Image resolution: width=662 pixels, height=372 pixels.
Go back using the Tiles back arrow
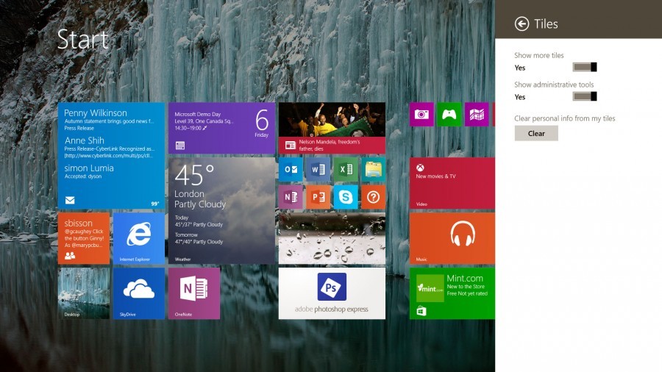(x=522, y=24)
